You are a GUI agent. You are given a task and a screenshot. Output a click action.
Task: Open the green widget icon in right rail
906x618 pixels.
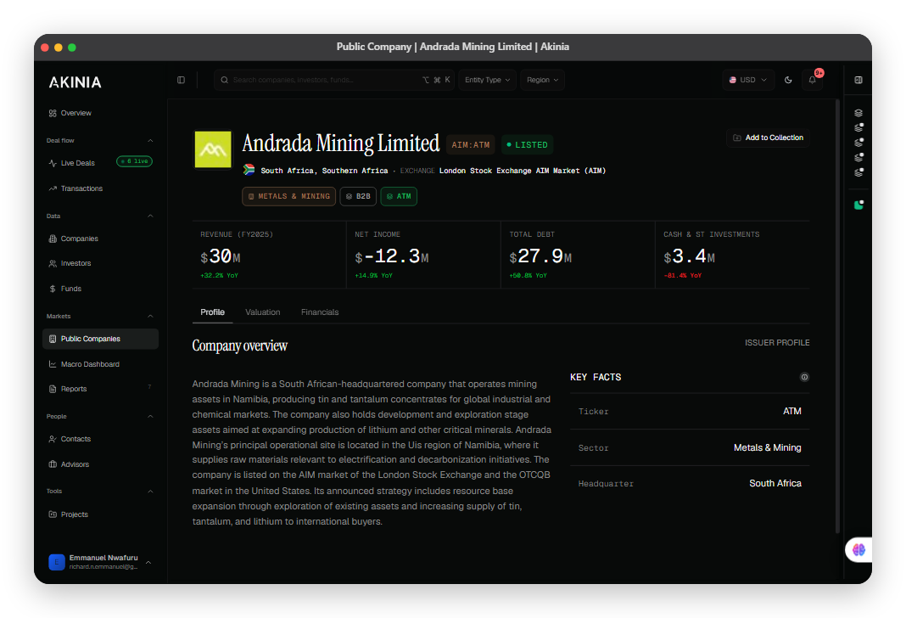pyautogui.click(x=858, y=205)
